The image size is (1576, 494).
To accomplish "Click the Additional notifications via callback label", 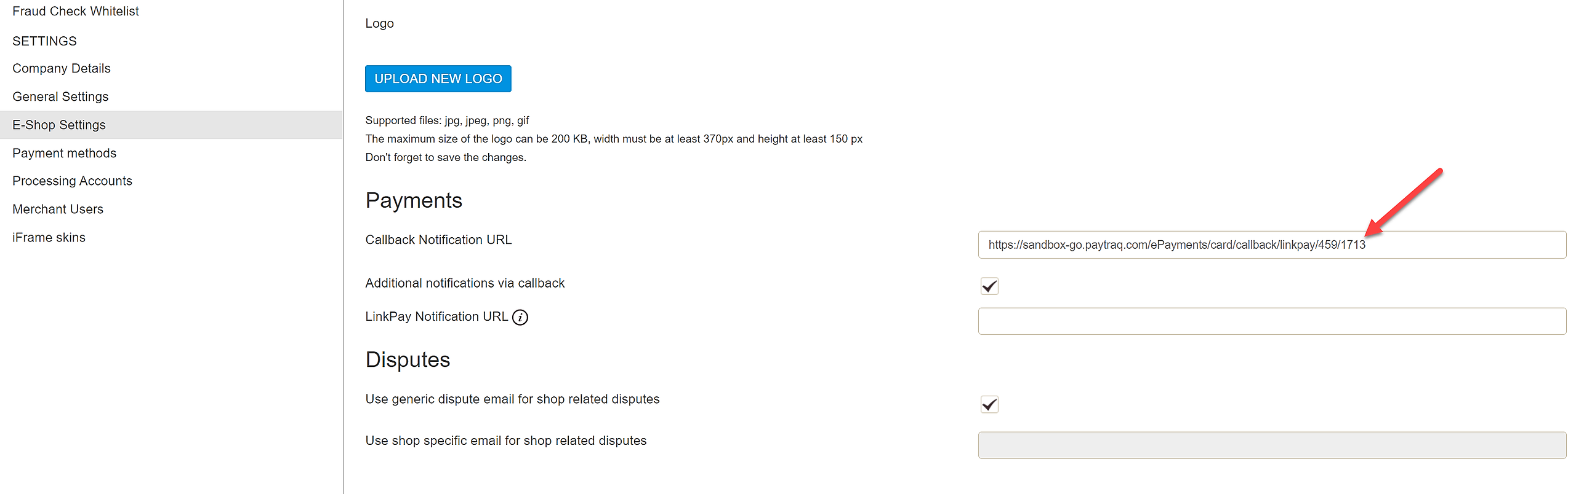I will click(x=465, y=283).
